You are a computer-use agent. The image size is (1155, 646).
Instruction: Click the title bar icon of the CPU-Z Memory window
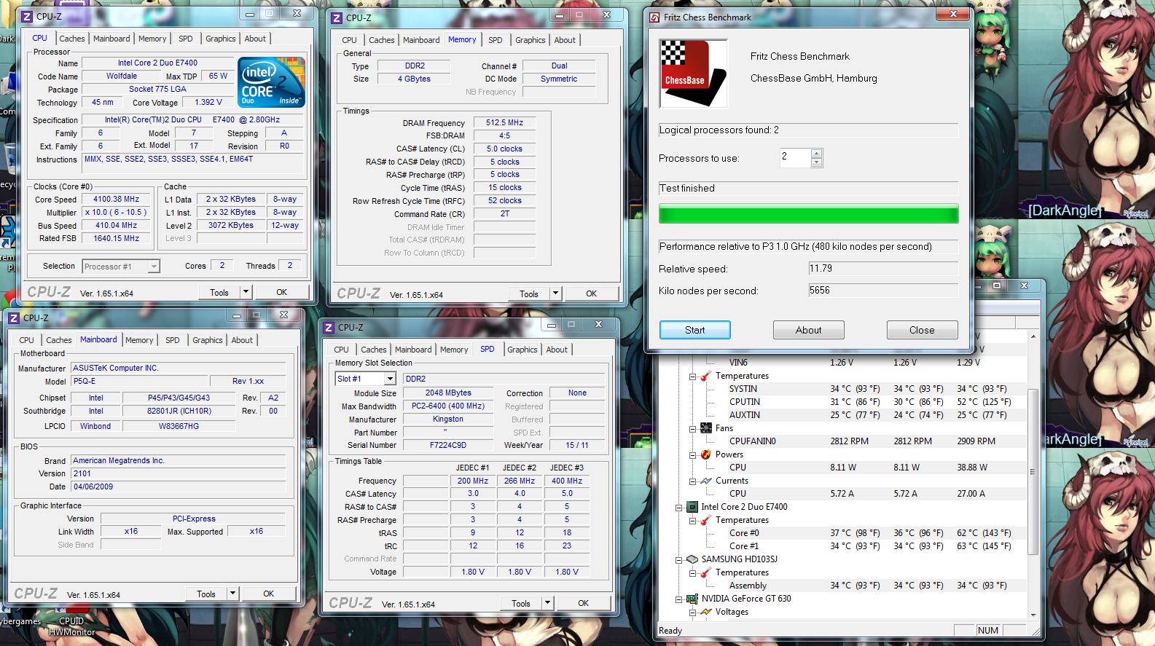337,18
